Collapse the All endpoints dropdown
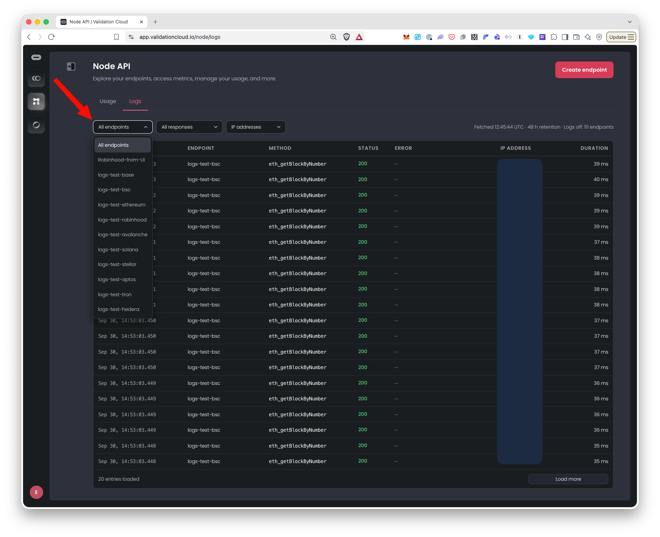This screenshot has height=537, width=660. coord(123,127)
